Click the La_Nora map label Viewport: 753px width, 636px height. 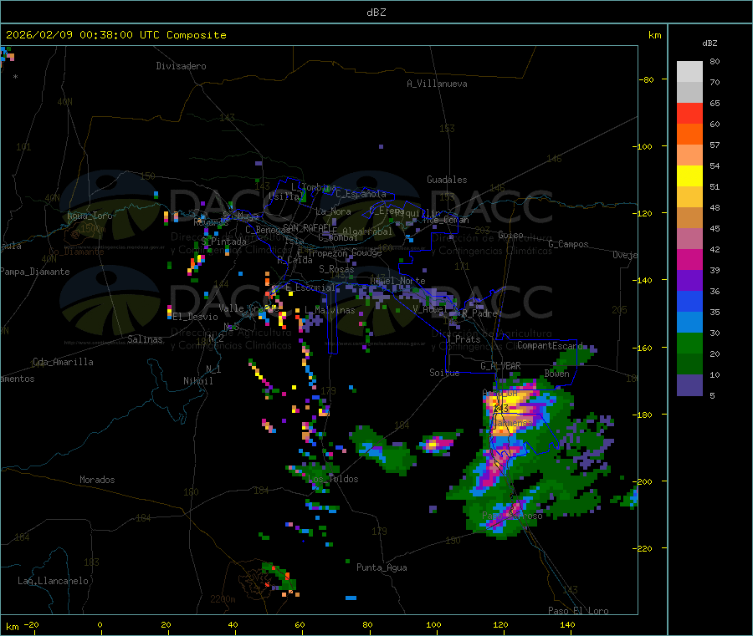[333, 211]
